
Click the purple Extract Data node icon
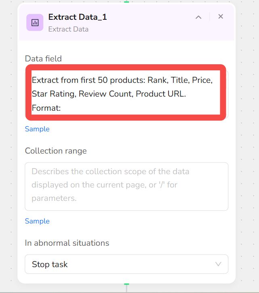[x=35, y=22]
